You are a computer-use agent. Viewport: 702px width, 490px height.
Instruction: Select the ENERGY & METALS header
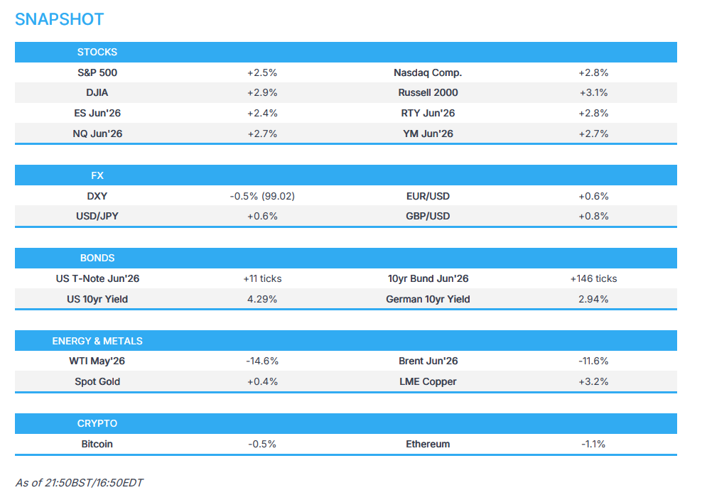pyautogui.click(x=97, y=341)
